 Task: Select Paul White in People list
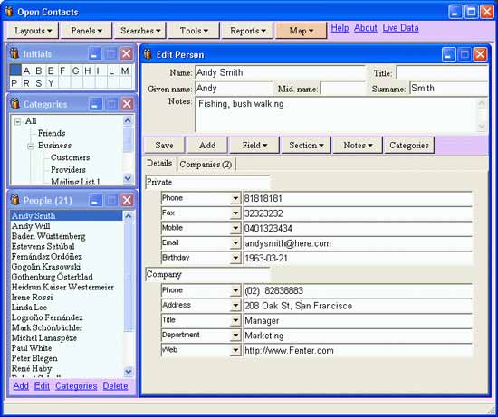(x=66, y=348)
